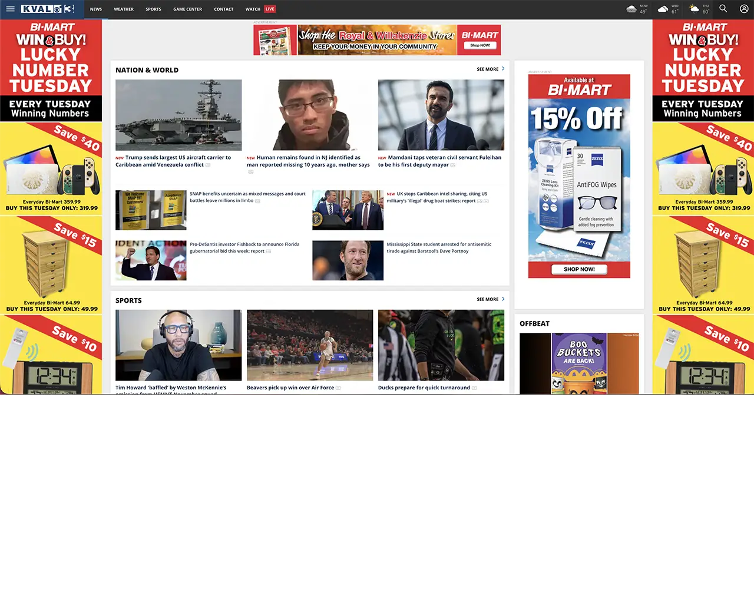Open the hamburger navigation menu
The image size is (754, 589).
(10, 9)
